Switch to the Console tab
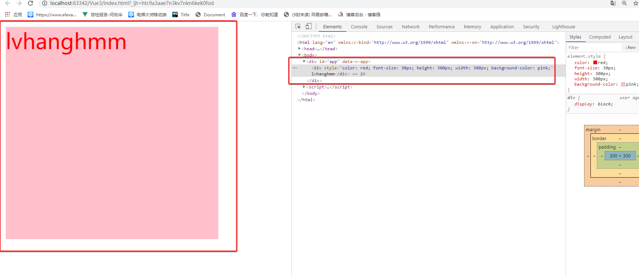 point(359,27)
